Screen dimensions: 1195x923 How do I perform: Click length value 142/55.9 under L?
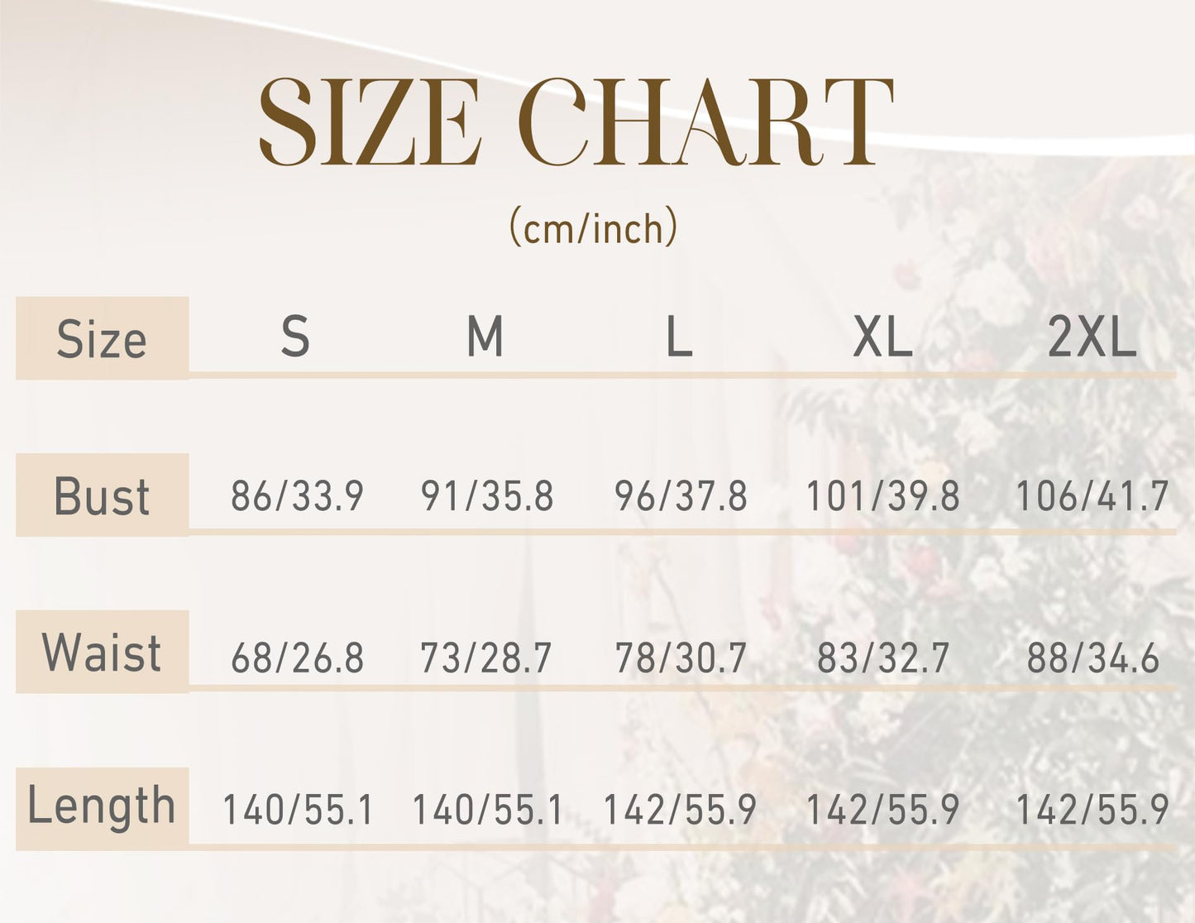pos(680,810)
